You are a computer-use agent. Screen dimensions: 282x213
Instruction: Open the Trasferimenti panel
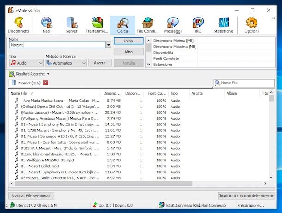pos(97,25)
